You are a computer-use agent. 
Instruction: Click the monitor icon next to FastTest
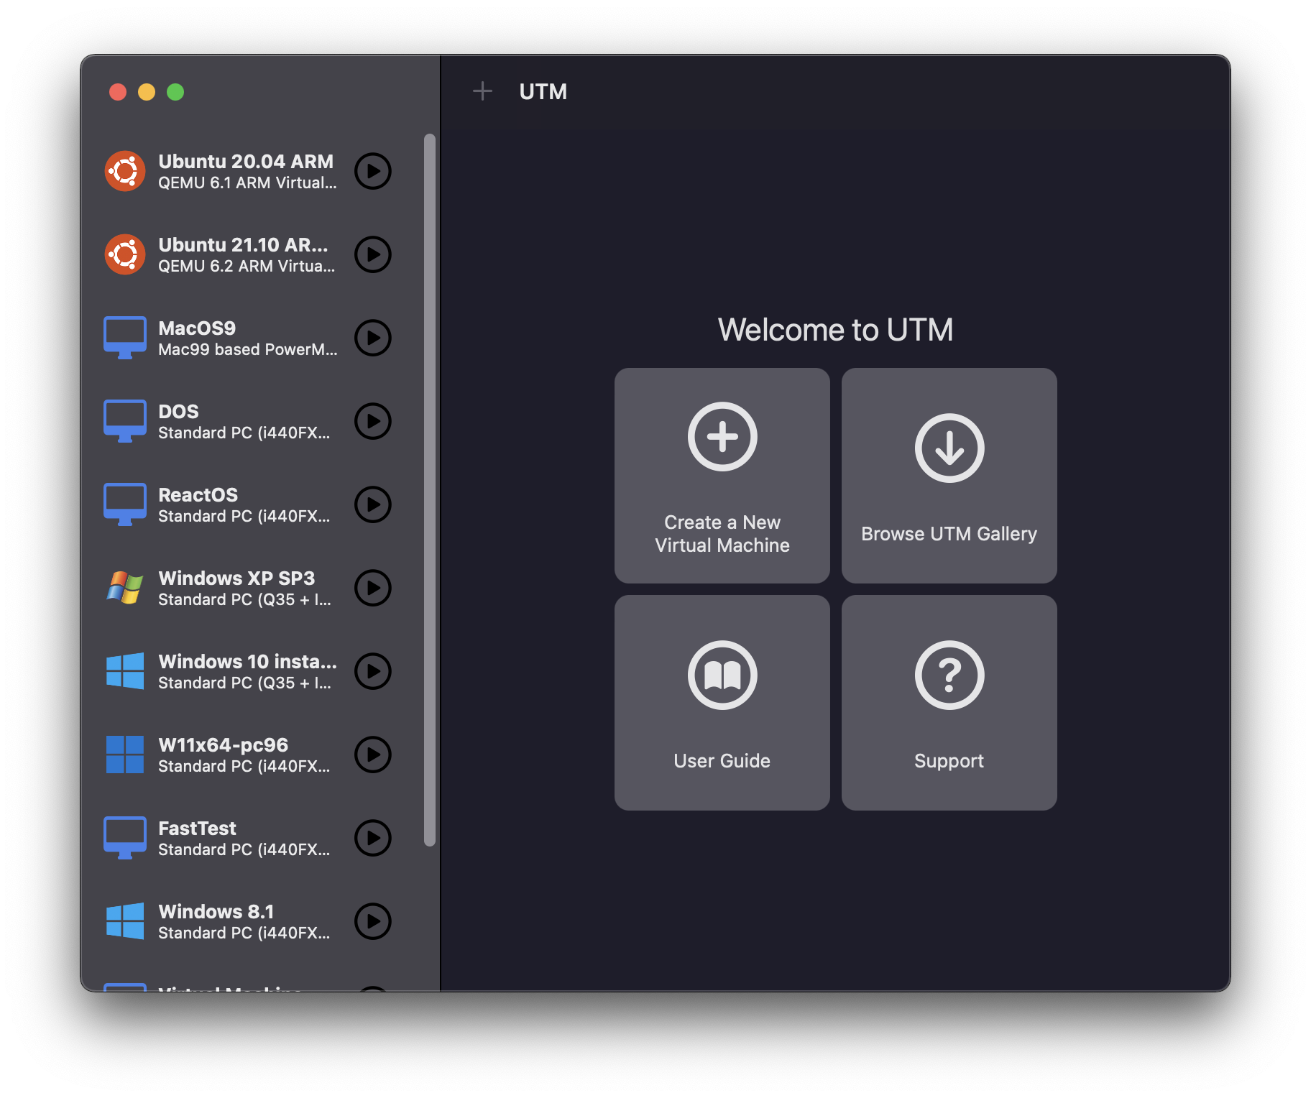[x=125, y=838]
